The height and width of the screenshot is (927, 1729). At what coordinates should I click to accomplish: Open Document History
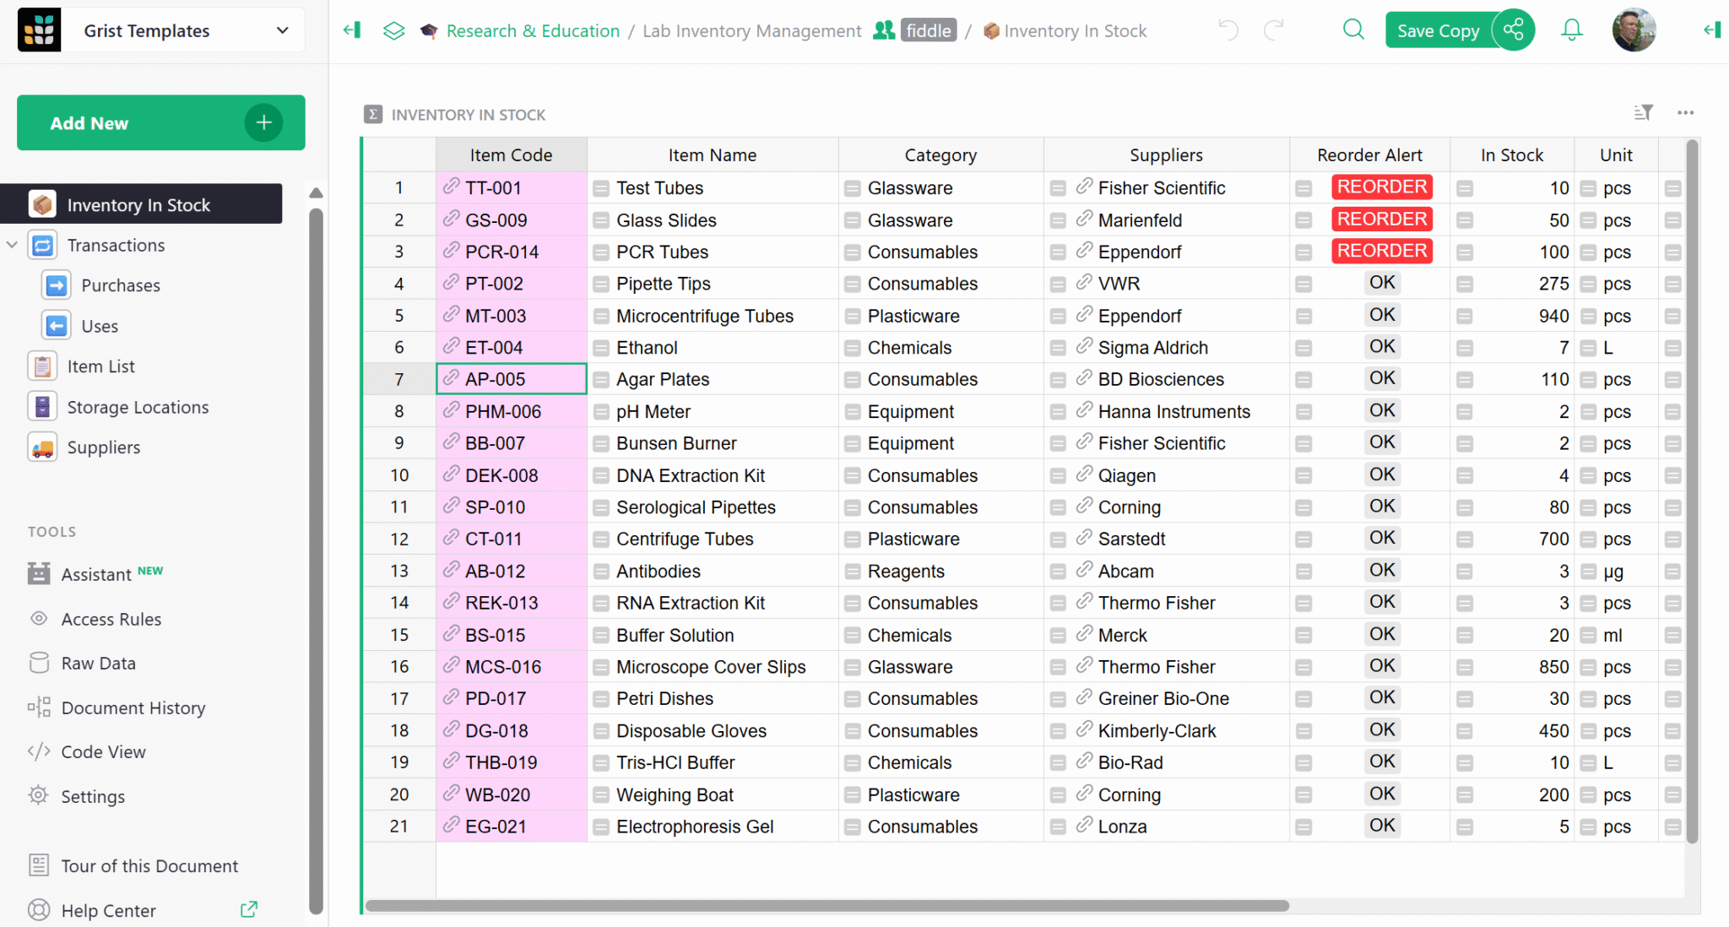click(x=133, y=707)
